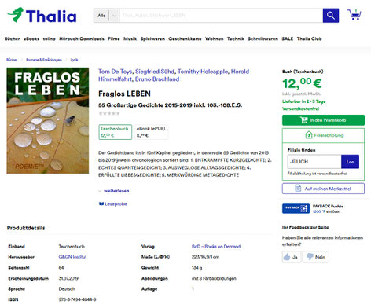Image resolution: width=371 pixels, height=308 pixels.
Task: Open the shopping cart icon
Action: [354, 15]
